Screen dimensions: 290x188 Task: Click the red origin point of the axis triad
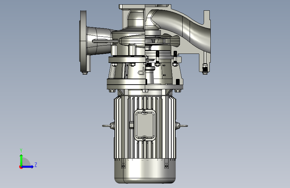click(21, 167)
